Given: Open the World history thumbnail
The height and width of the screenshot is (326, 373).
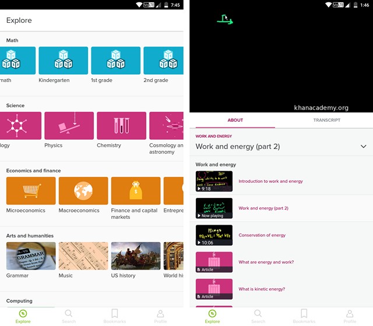Looking at the screenshot, I should click(174, 256).
